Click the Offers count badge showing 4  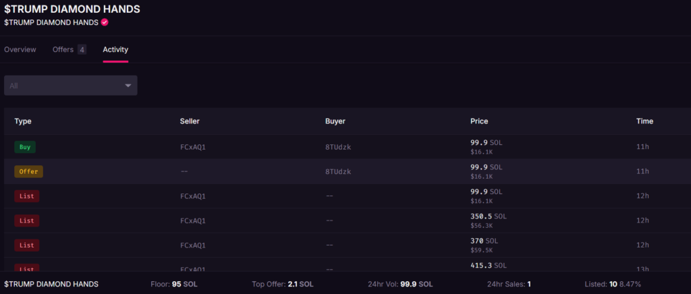click(x=82, y=49)
